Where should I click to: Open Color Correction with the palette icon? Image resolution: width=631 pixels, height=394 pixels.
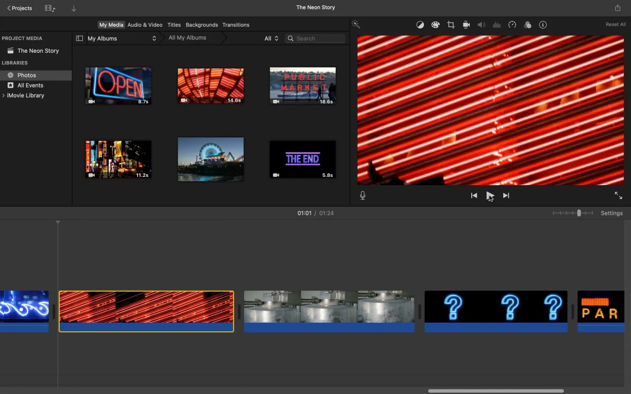tap(435, 25)
